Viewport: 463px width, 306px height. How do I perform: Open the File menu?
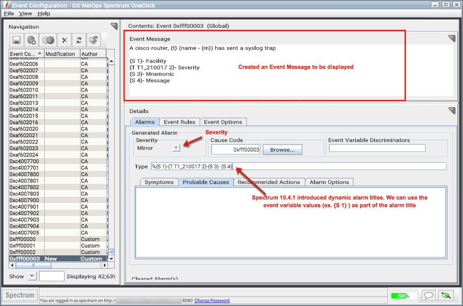[9, 13]
